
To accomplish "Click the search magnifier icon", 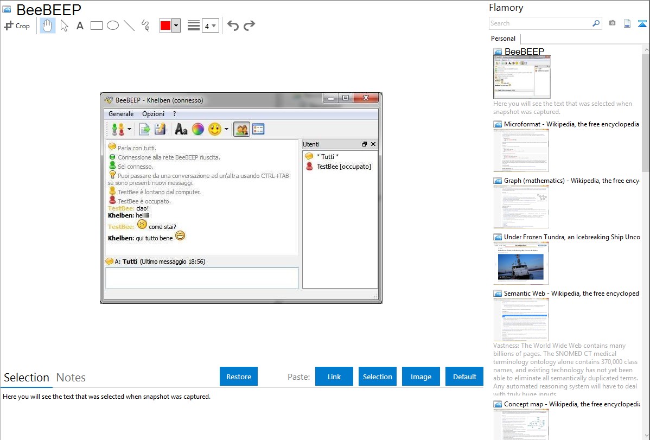I will coord(596,23).
